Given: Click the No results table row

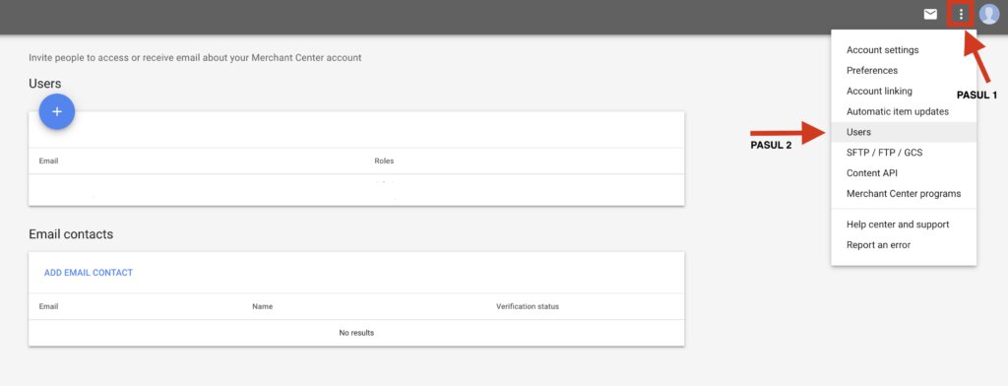Looking at the screenshot, I should click(356, 333).
